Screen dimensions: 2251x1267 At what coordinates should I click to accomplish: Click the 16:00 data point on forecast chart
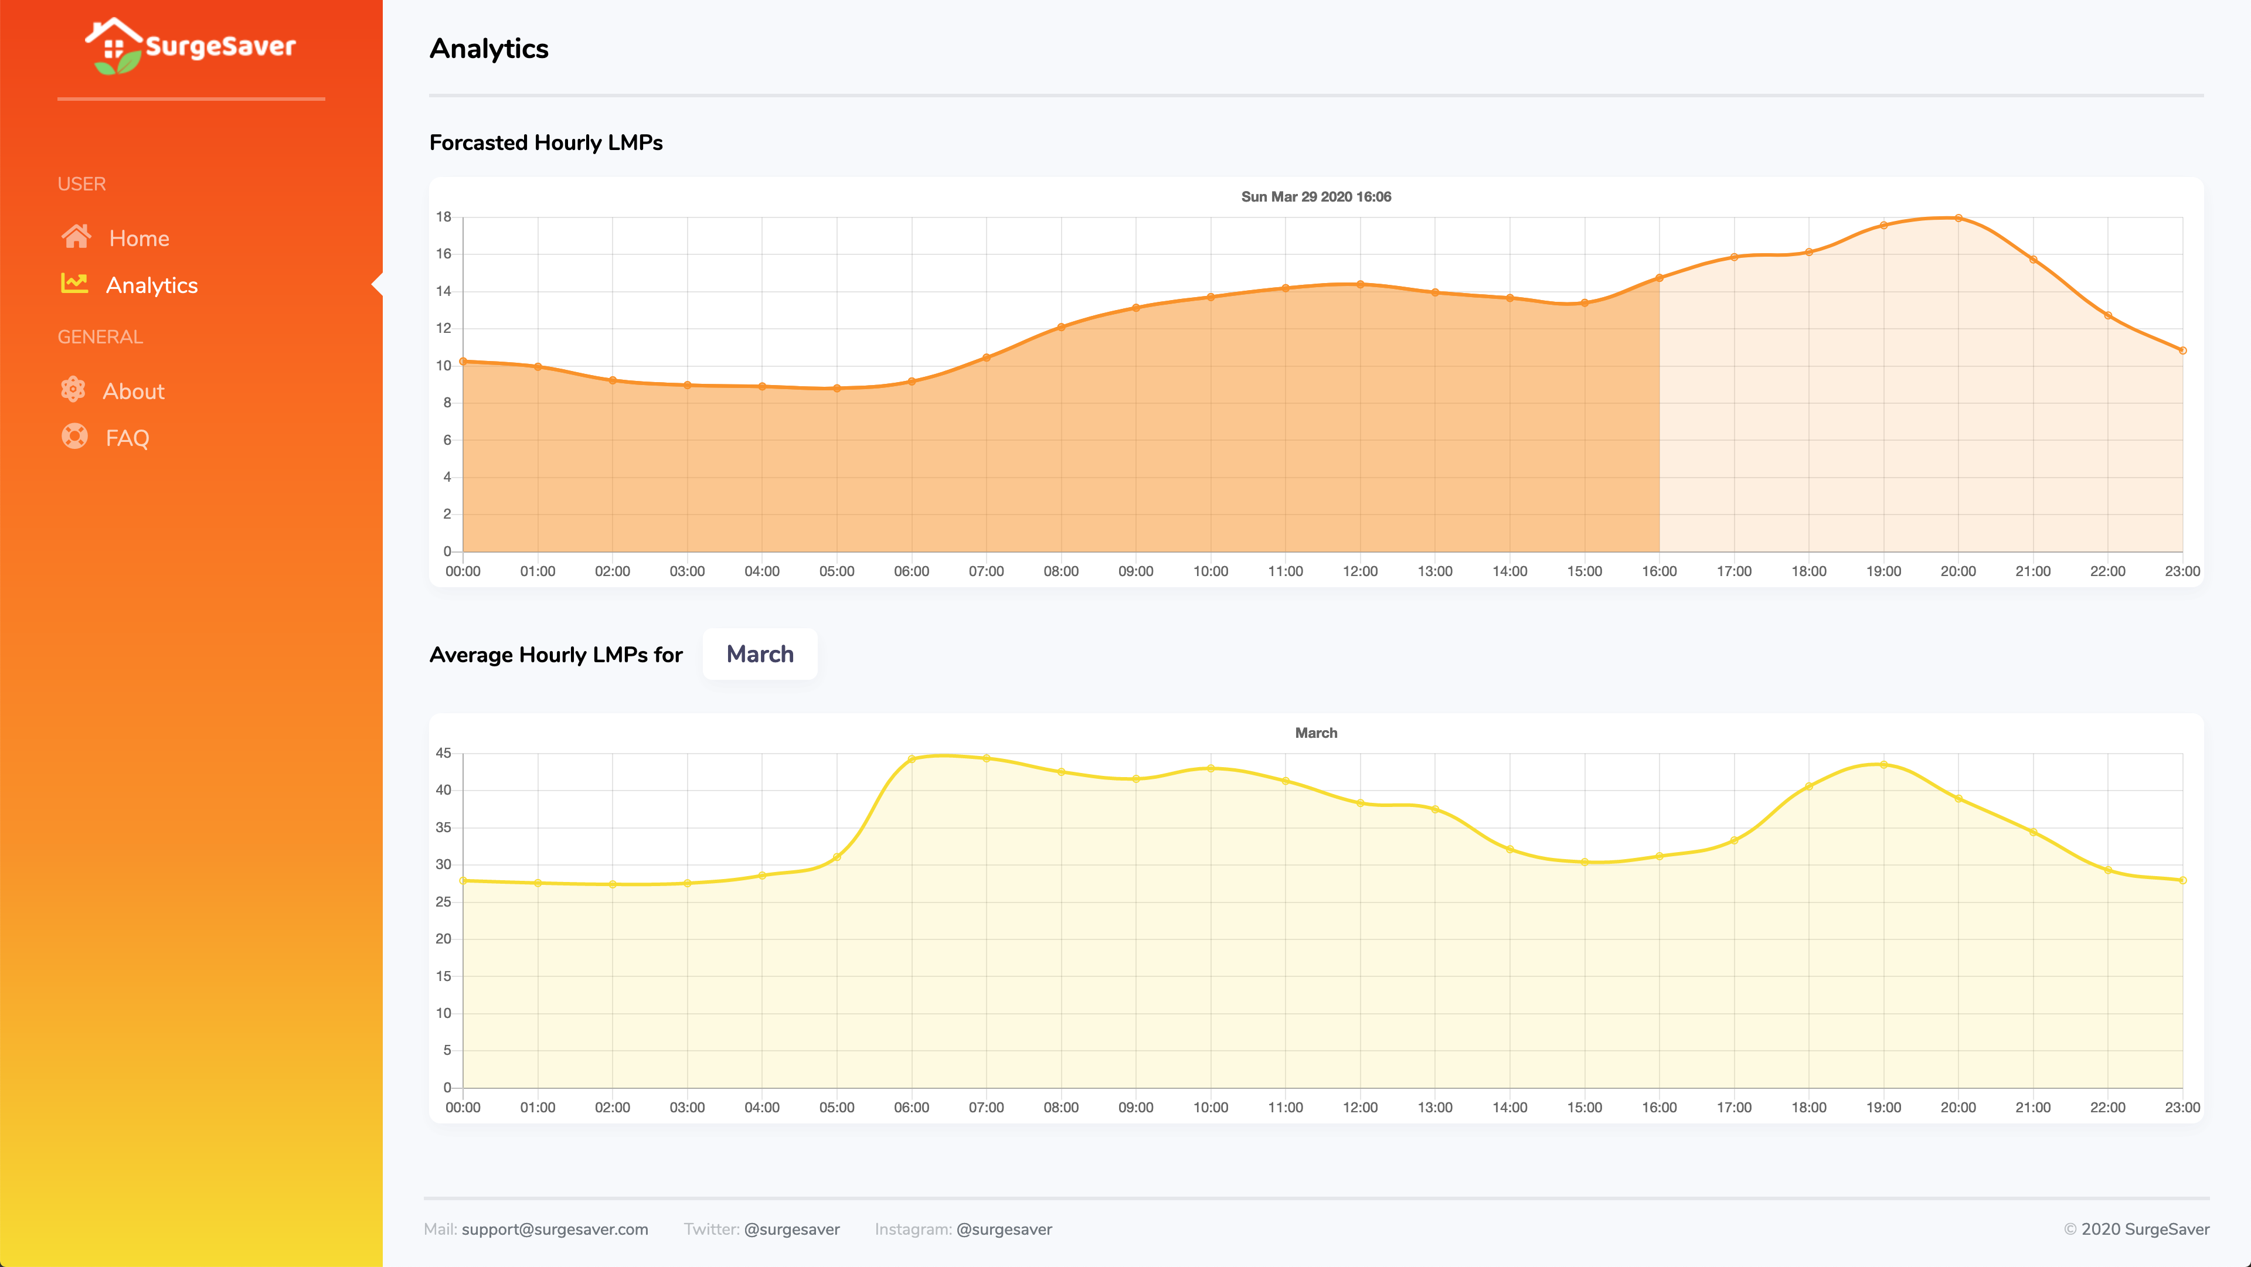click(x=1660, y=278)
